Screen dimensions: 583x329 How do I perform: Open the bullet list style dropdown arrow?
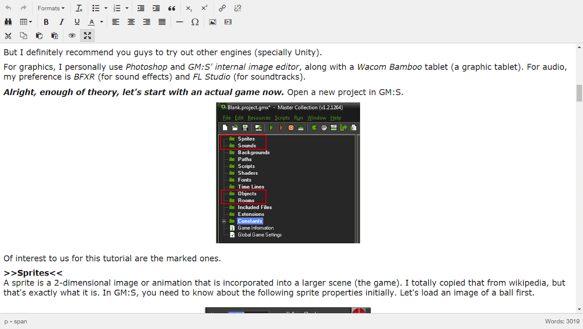click(x=106, y=8)
